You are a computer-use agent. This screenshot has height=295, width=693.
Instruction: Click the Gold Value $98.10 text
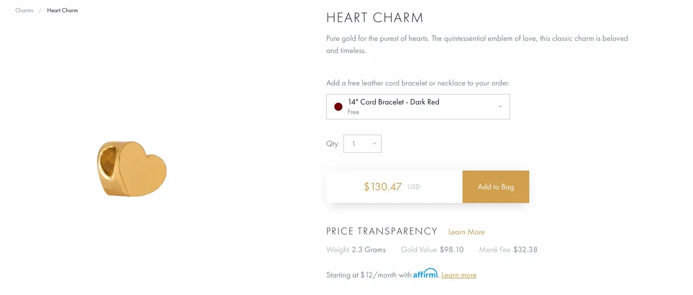click(433, 250)
